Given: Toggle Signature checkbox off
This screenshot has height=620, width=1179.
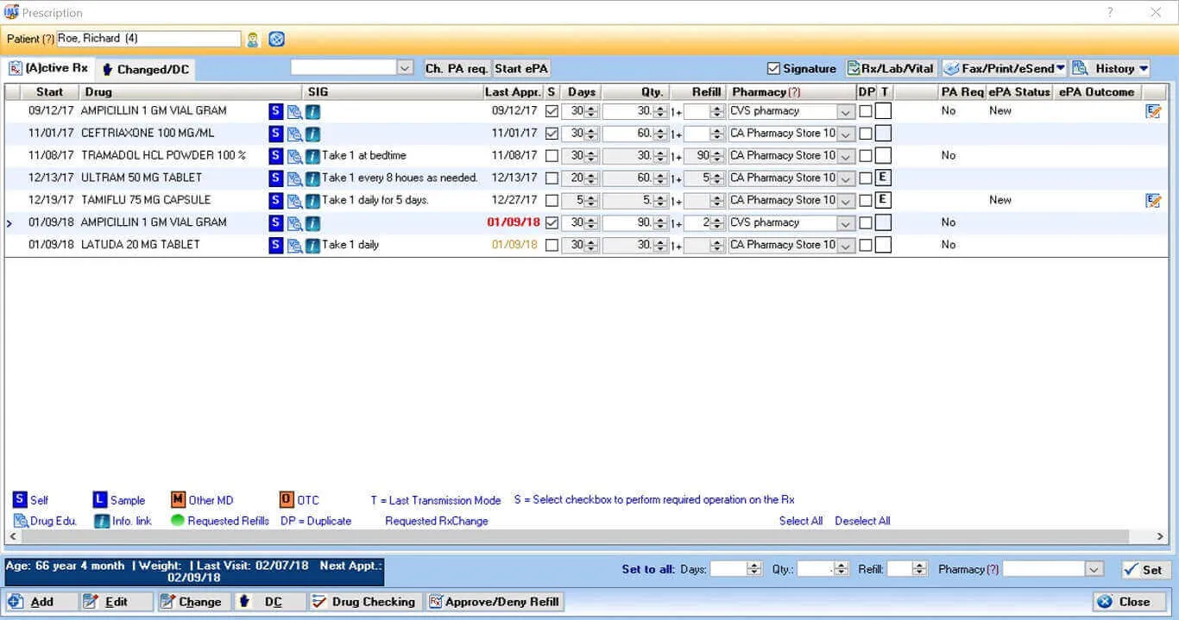Looking at the screenshot, I should coord(774,68).
